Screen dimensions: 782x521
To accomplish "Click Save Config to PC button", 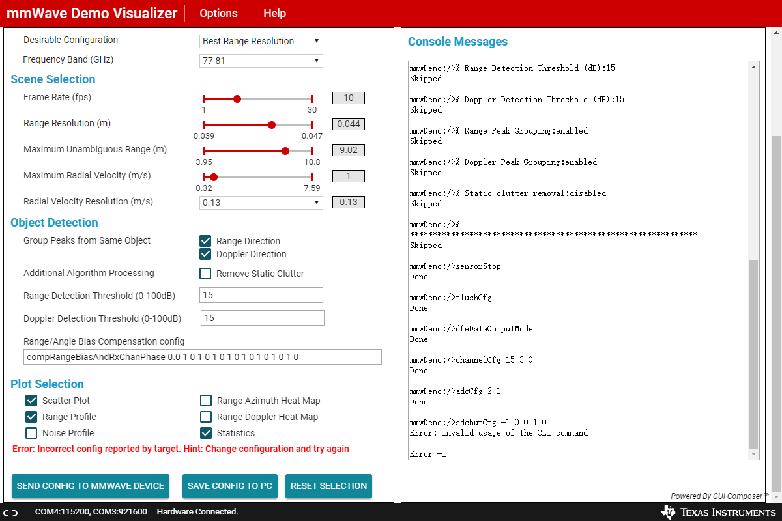I will [230, 486].
